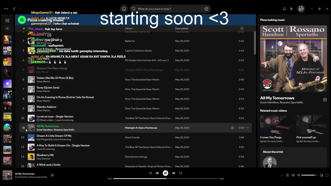
Task: Enter full screen mode
Action: point(327,175)
